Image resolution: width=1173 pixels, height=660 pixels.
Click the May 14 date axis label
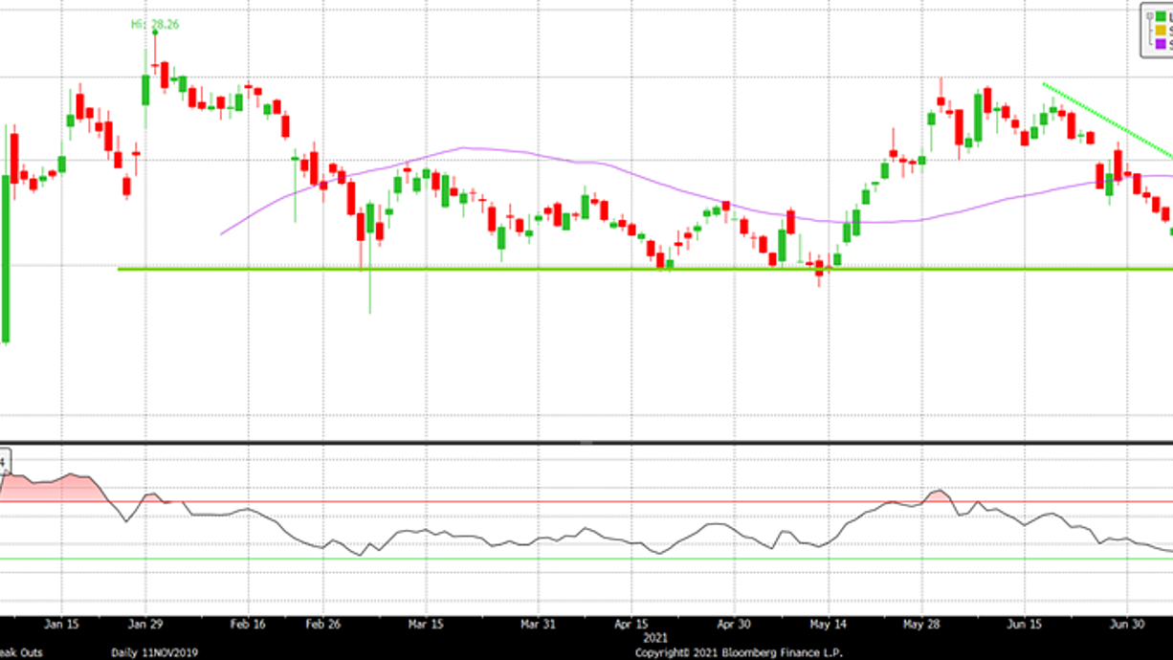pyautogui.click(x=830, y=624)
